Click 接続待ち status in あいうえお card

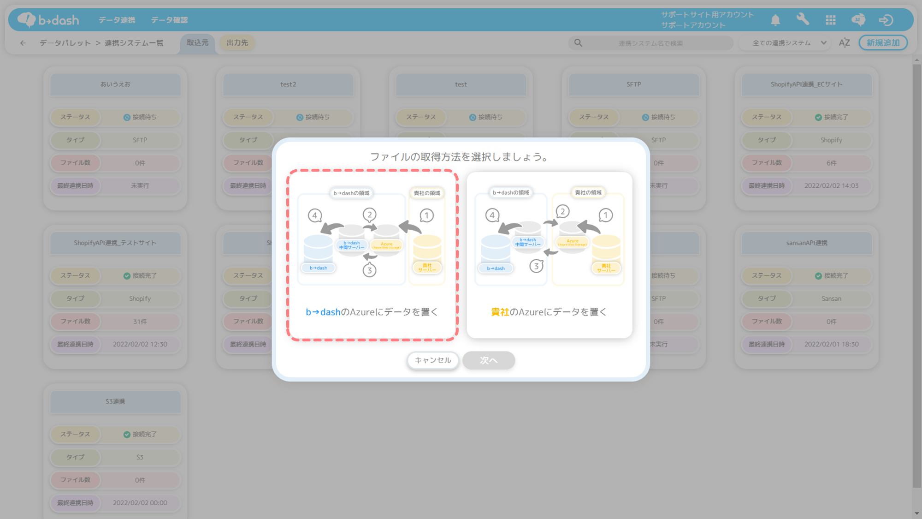140,117
